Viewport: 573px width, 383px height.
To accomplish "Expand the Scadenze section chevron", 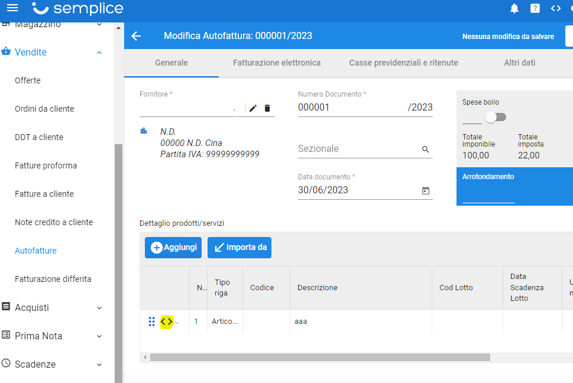I will [x=99, y=364].
